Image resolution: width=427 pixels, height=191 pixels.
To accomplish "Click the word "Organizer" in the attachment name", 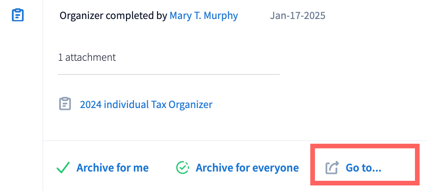I will click(191, 104).
